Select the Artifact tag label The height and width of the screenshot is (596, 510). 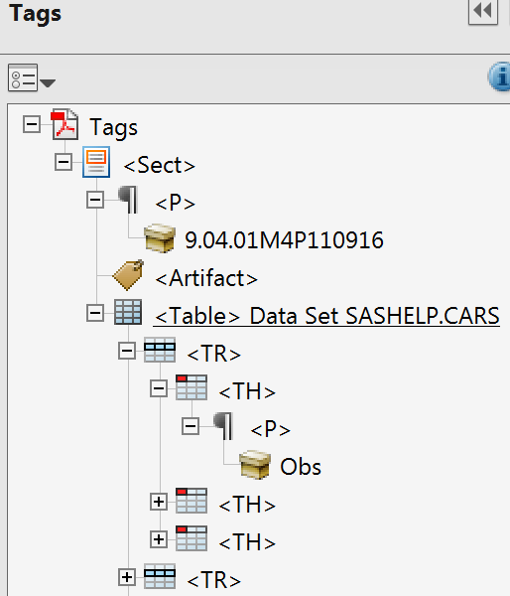point(206,278)
